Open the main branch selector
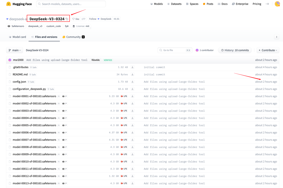Image resolution: width=283 pixels, height=188 pixels. 14,50
